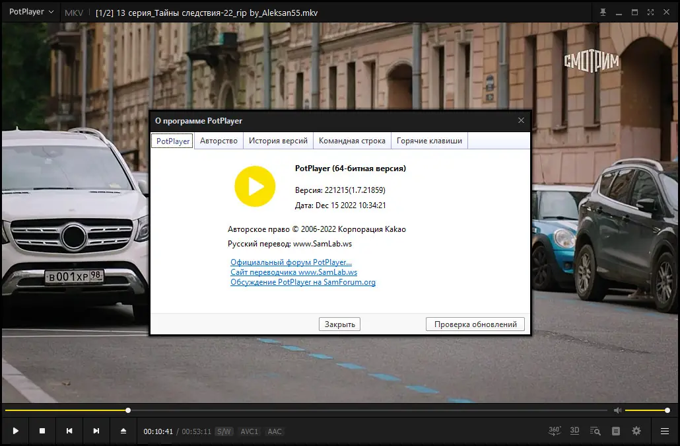The width and height of the screenshot is (680, 446).
Task: Open the chapter/bookmark list icon
Action: tap(616, 431)
